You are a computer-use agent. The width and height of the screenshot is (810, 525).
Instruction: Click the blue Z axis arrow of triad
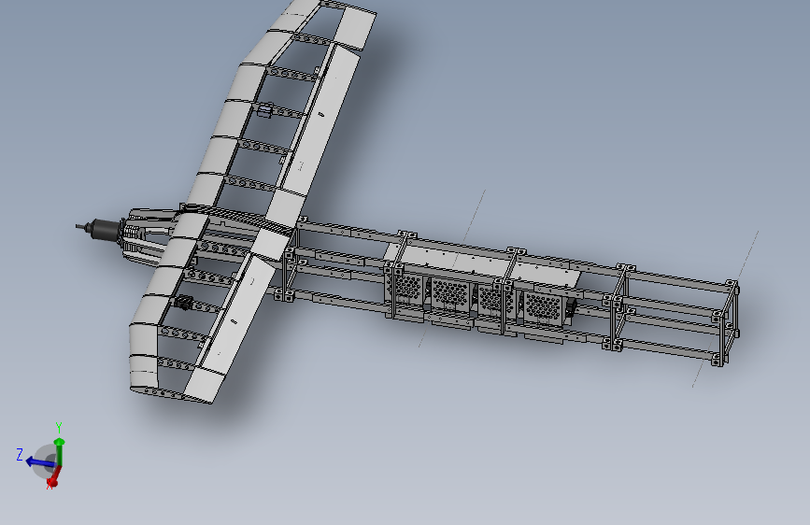(x=39, y=461)
